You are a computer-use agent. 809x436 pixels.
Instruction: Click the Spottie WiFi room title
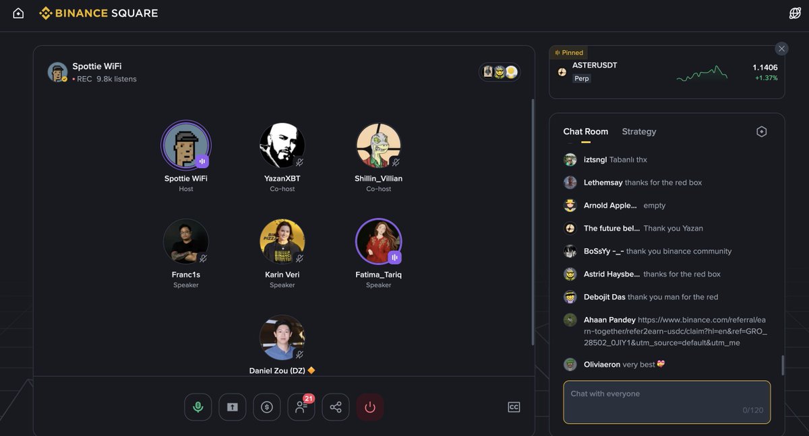click(97, 67)
